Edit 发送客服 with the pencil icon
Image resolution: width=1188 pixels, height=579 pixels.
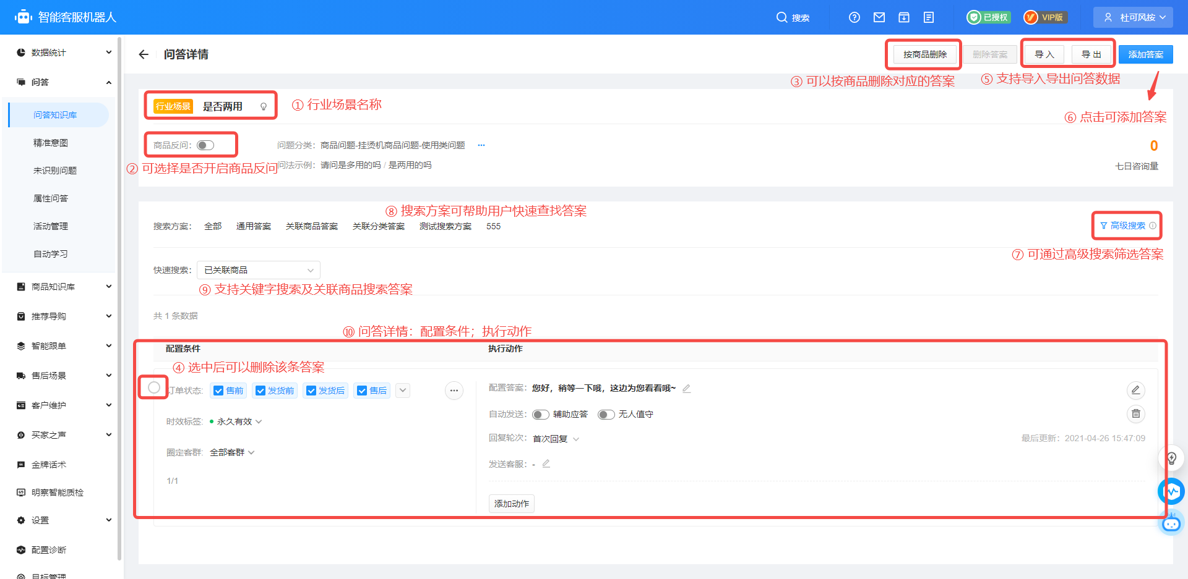(546, 463)
